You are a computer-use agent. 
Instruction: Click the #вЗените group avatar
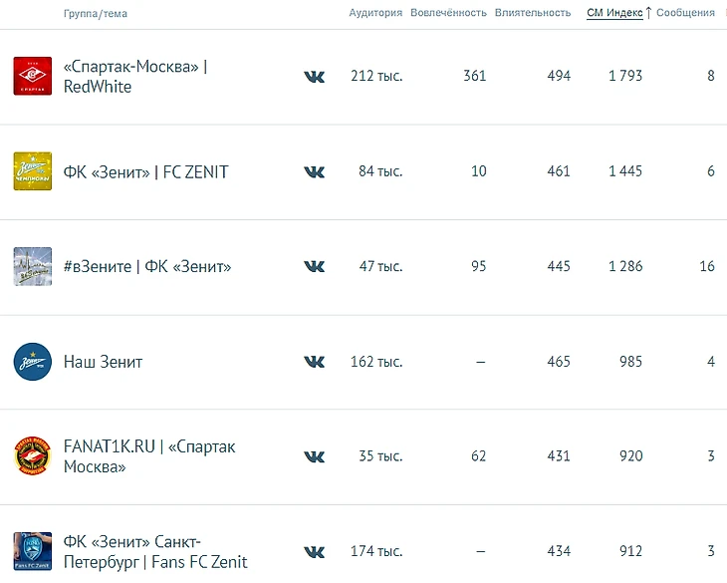point(32,266)
